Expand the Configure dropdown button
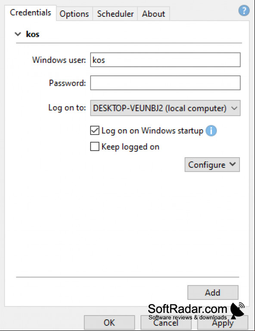The image size is (255, 331). 212,165
